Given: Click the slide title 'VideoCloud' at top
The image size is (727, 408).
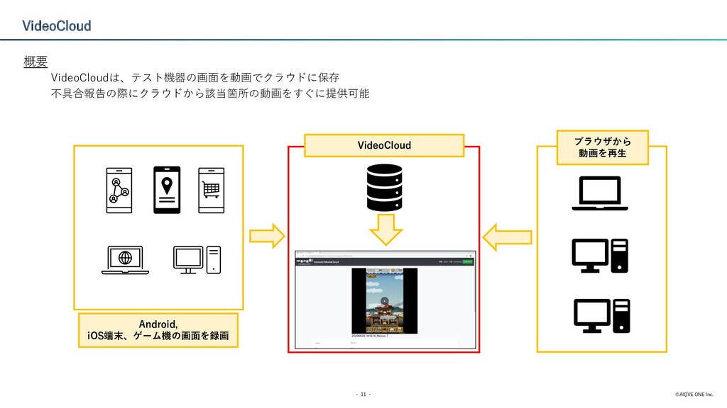Looking at the screenshot, I should click(x=57, y=26).
